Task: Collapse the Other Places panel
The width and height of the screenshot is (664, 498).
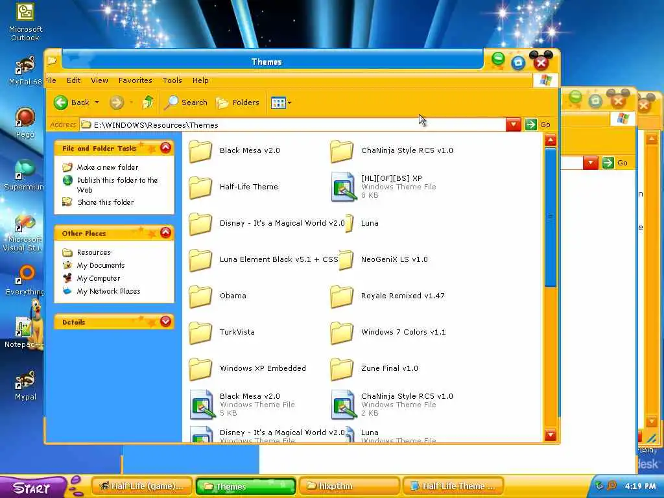Action: (x=165, y=233)
